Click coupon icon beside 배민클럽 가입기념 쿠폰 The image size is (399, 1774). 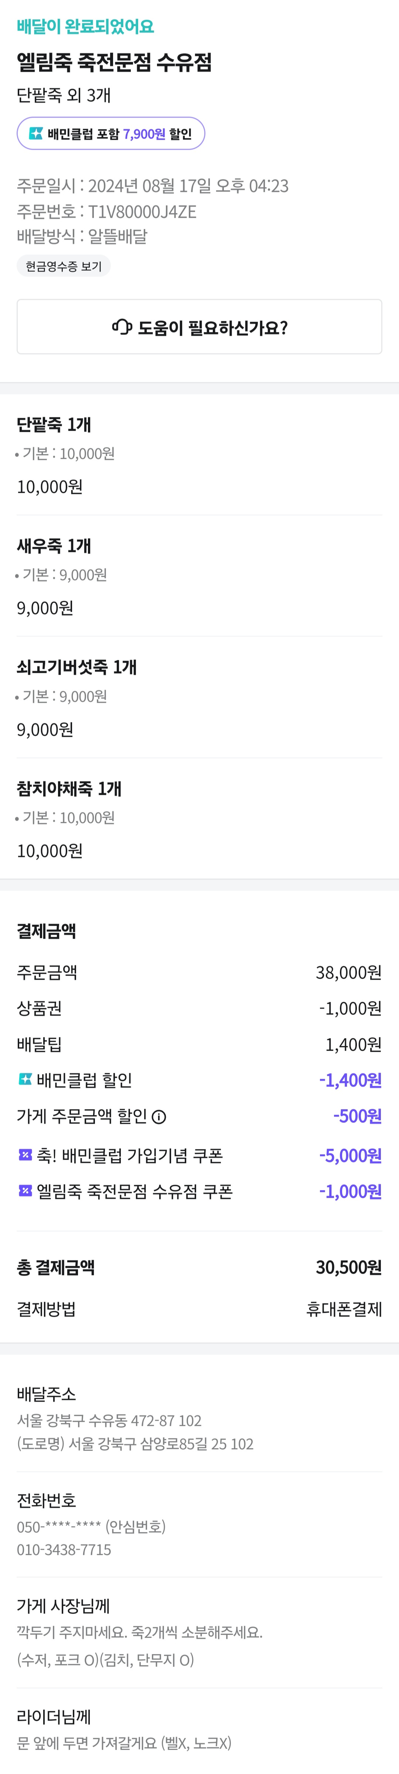(25, 1155)
